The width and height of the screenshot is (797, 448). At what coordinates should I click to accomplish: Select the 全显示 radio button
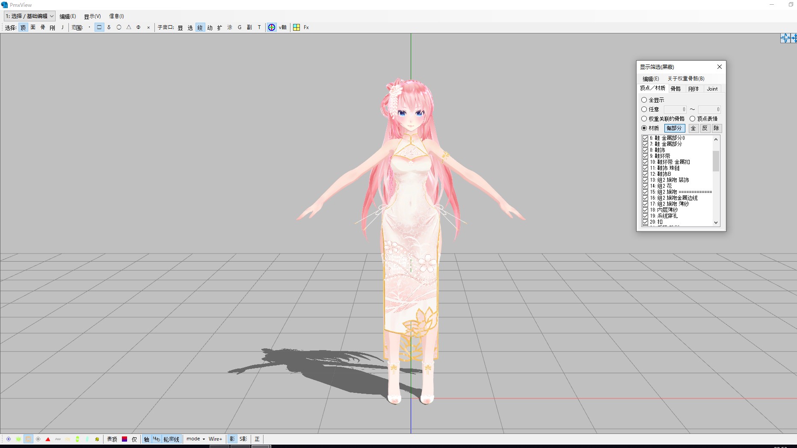[644, 100]
